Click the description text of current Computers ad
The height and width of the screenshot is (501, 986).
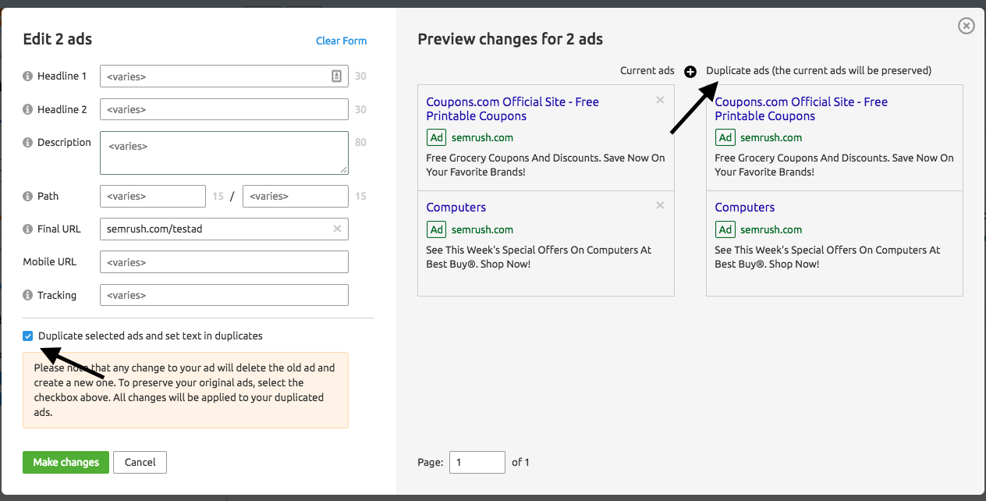point(539,258)
